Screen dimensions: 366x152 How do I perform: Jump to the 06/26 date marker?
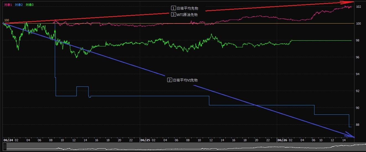coord(282,140)
